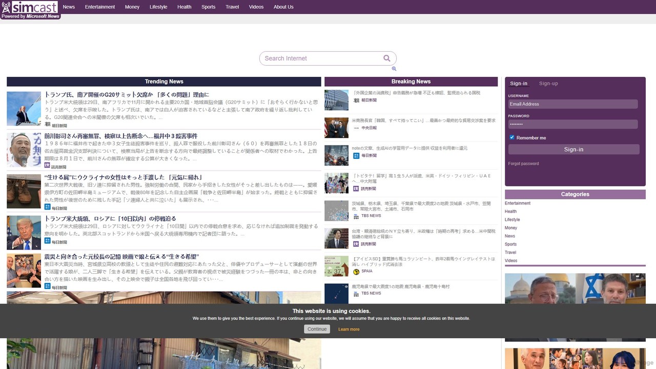Click the 毎日新聞 icon under the 震災と向き合った story
The height and width of the screenshot is (369, 656).
[x=48, y=287]
